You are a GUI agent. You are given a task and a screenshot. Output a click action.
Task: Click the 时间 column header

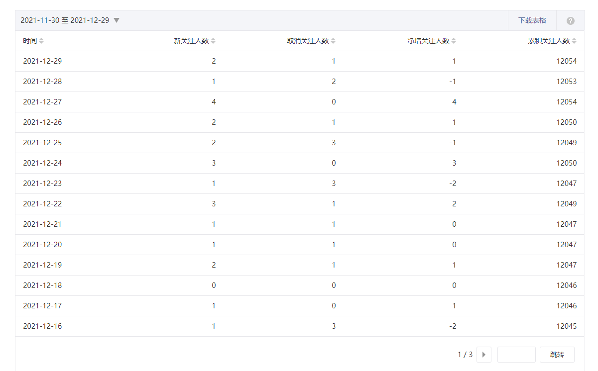tap(30, 41)
